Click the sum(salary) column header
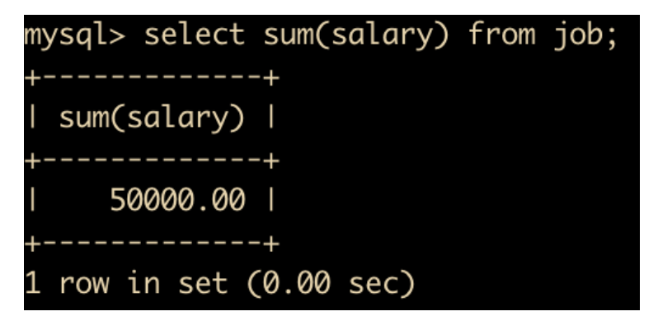 [152, 118]
